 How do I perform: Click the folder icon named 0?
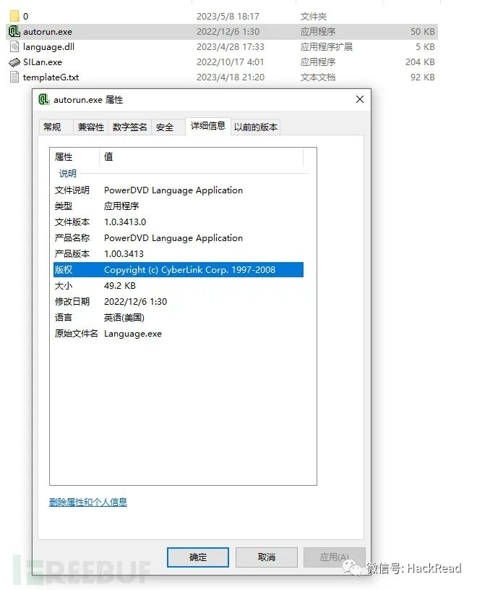[x=14, y=16]
